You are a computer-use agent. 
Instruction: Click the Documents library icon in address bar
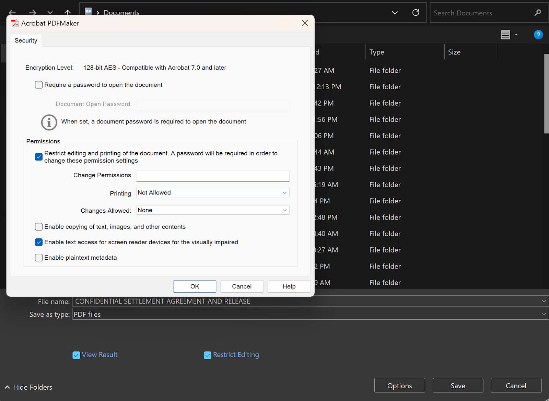[x=88, y=12]
